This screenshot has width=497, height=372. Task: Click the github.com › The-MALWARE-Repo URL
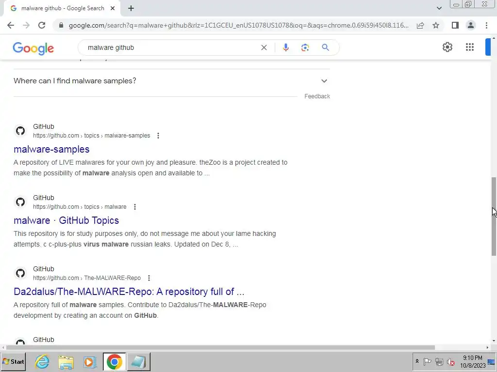[x=87, y=278]
